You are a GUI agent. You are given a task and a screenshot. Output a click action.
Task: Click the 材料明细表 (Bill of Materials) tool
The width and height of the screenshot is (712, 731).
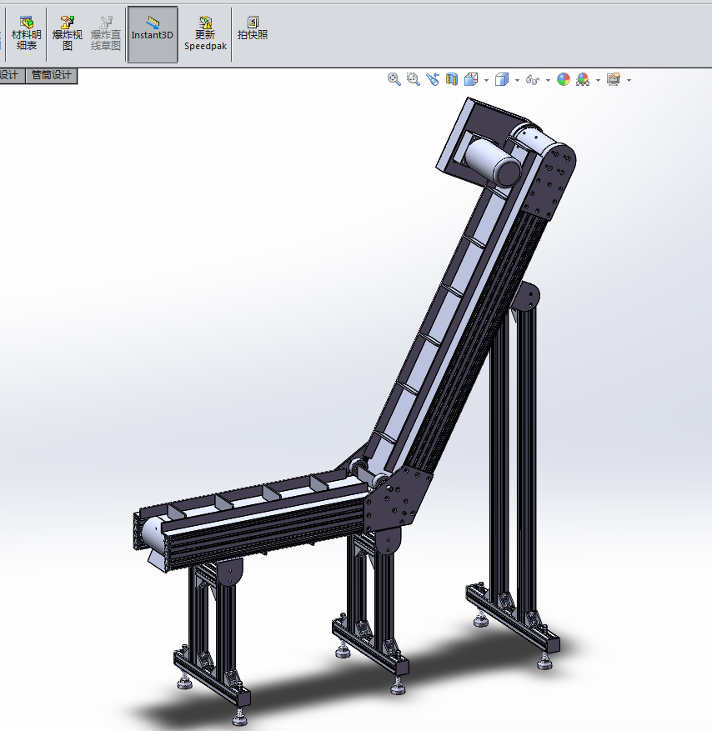click(26, 33)
